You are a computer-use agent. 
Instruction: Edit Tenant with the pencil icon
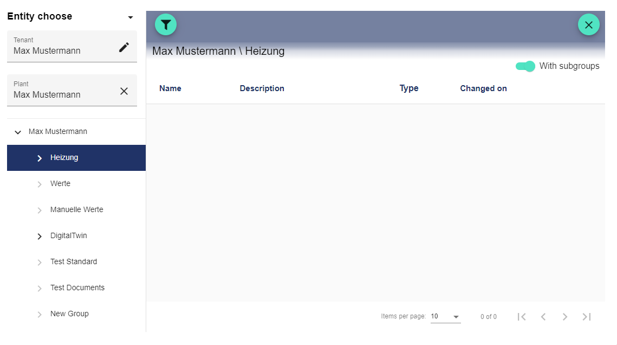tap(124, 47)
